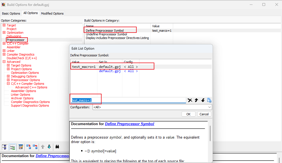Image resolution: width=282 pixels, height=163 pixels.
Task: Move list entry down with arrow icon
Action: click(203, 100)
